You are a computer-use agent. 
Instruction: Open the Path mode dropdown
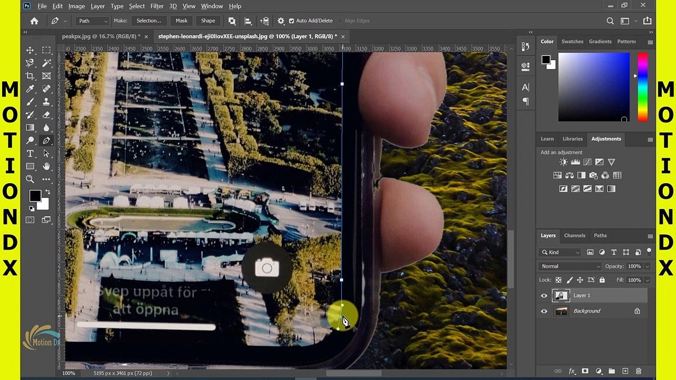tap(93, 21)
